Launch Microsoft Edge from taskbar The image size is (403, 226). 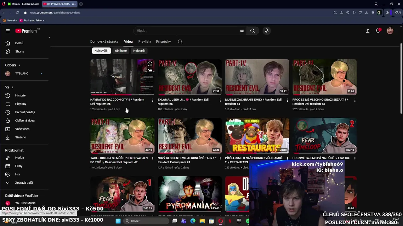193,221
